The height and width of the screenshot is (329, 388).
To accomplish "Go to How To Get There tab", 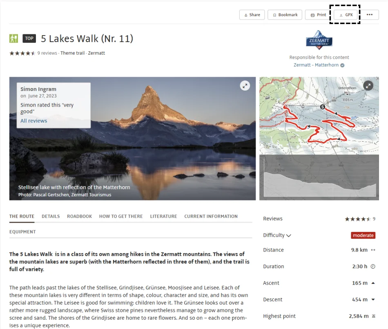I will 121,216.
